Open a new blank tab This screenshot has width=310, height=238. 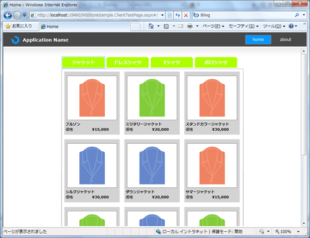point(135,27)
